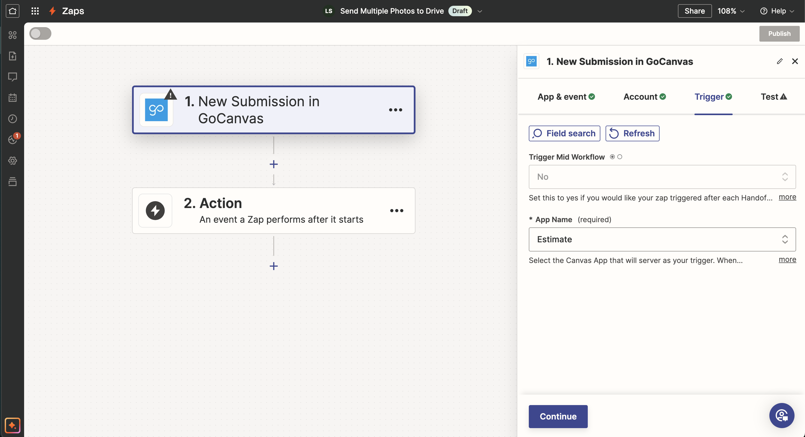Open the three-dot menu on Action step

point(396,210)
